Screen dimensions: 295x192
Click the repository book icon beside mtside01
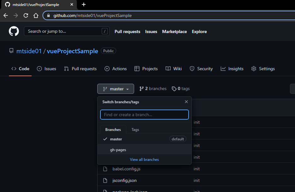tap(11, 51)
